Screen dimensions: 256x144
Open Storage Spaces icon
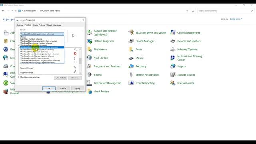[173, 74]
